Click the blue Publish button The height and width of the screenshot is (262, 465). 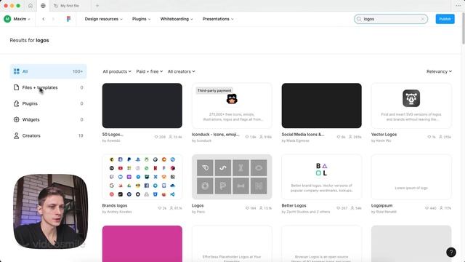click(445, 19)
